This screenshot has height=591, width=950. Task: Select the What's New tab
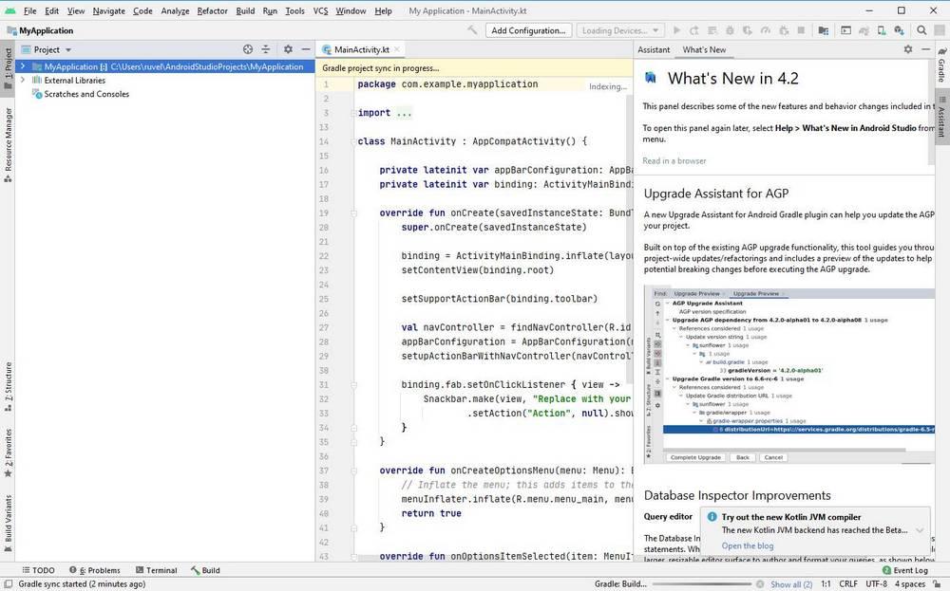[704, 49]
